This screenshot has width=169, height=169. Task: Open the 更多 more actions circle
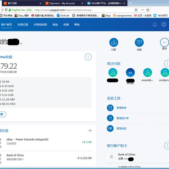(164, 42)
